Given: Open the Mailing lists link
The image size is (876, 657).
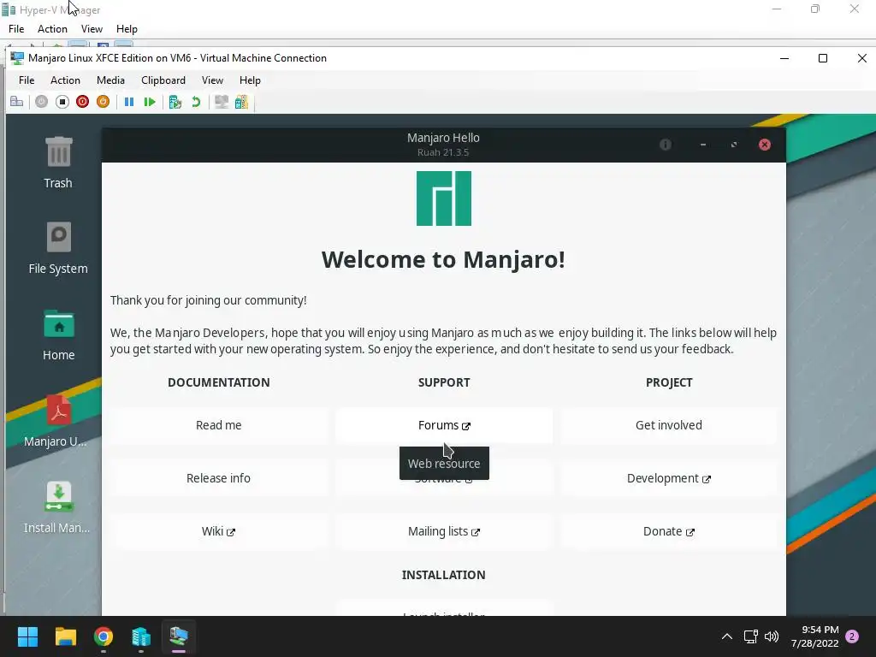Looking at the screenshot, I should [444, 531].
